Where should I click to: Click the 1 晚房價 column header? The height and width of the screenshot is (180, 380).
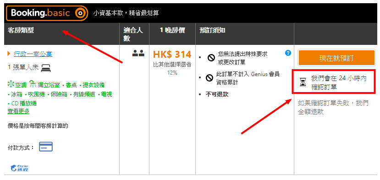pyautogui.click(x=172, y=30)
